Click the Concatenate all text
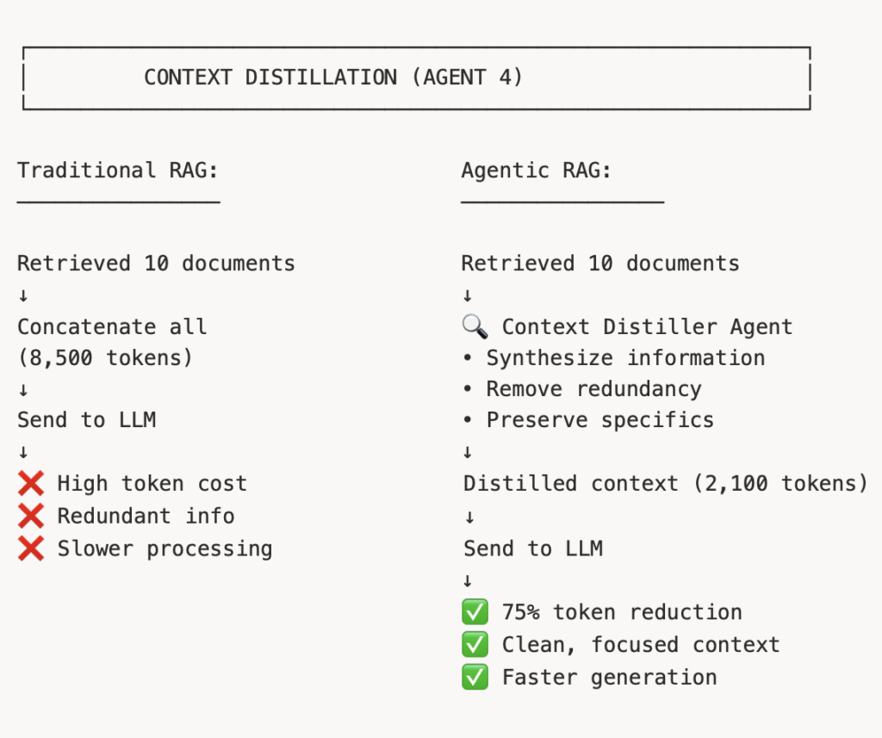This screenshot has width=882, height=738. coord(112,327)
